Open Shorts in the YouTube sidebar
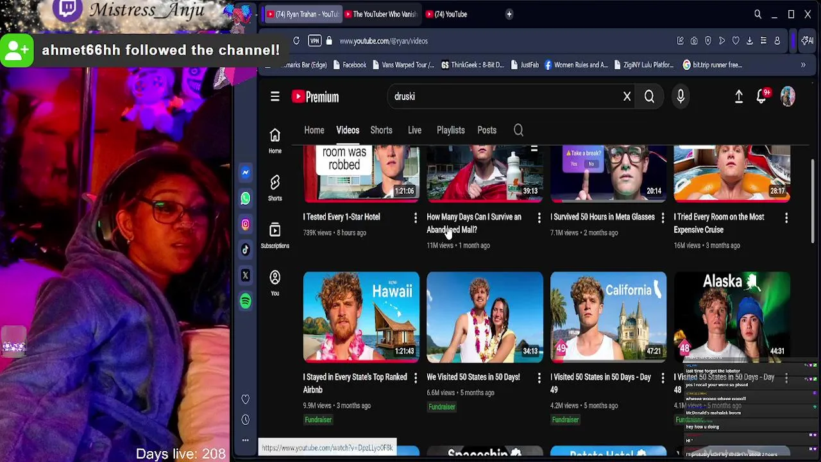The width and height of the screenshot is (821, 462). (x=275, y=188)
